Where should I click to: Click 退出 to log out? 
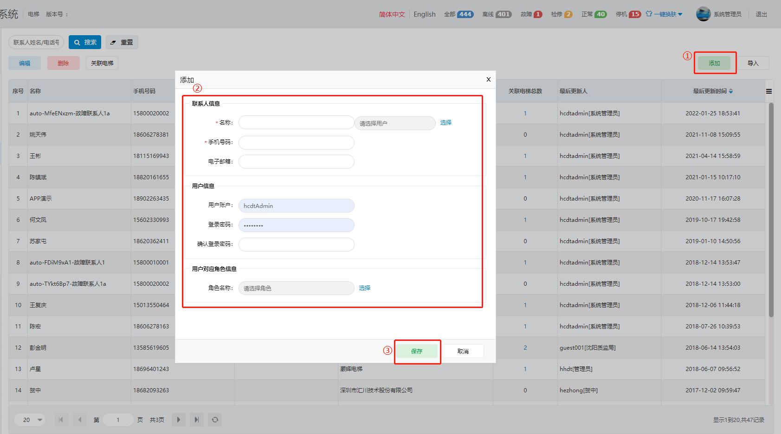762,14
